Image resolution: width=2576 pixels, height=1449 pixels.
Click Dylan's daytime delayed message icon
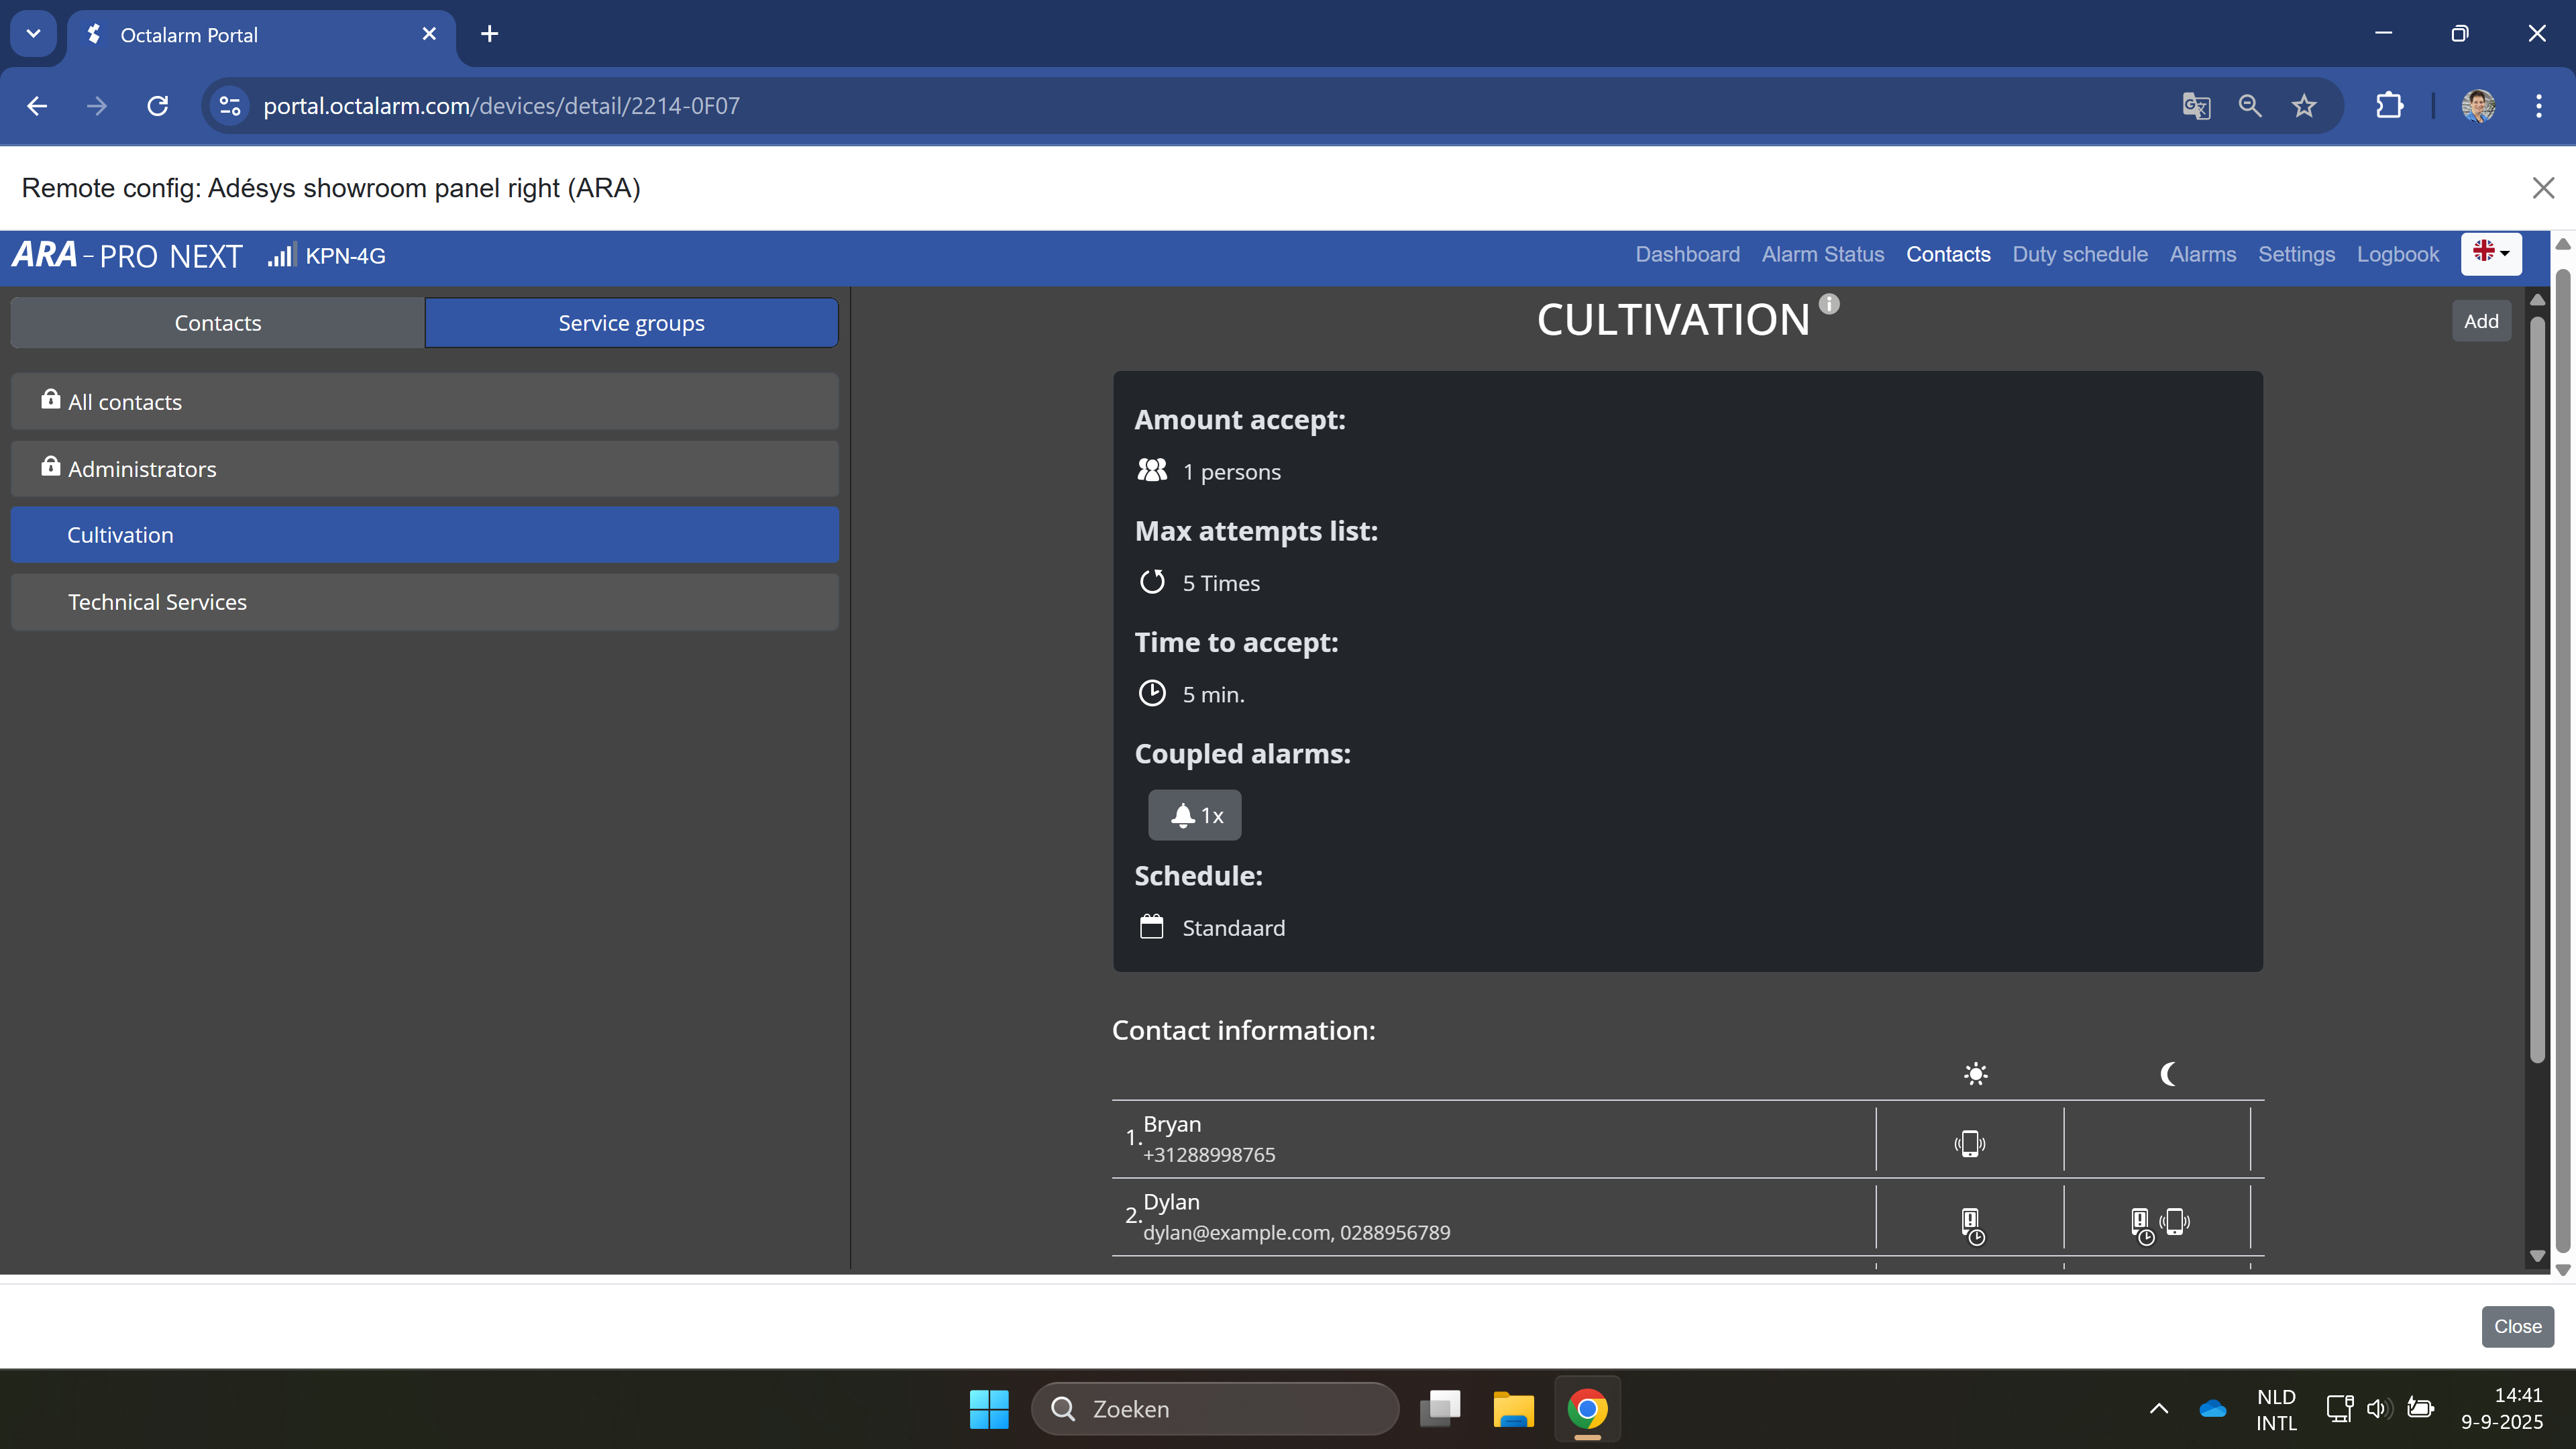click(x=1971, y=1224)
